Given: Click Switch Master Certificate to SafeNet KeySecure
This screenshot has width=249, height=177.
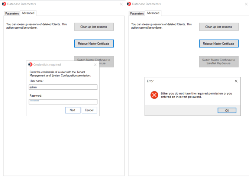Looking at the screenshot, I should pyautogui.click(x=219, y=62).
